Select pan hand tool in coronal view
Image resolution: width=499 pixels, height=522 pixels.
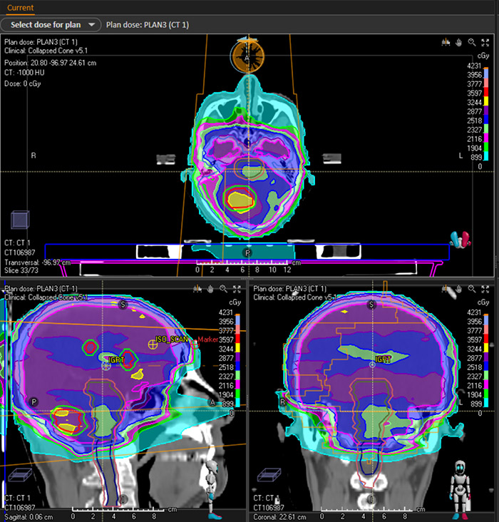point(458,289)
